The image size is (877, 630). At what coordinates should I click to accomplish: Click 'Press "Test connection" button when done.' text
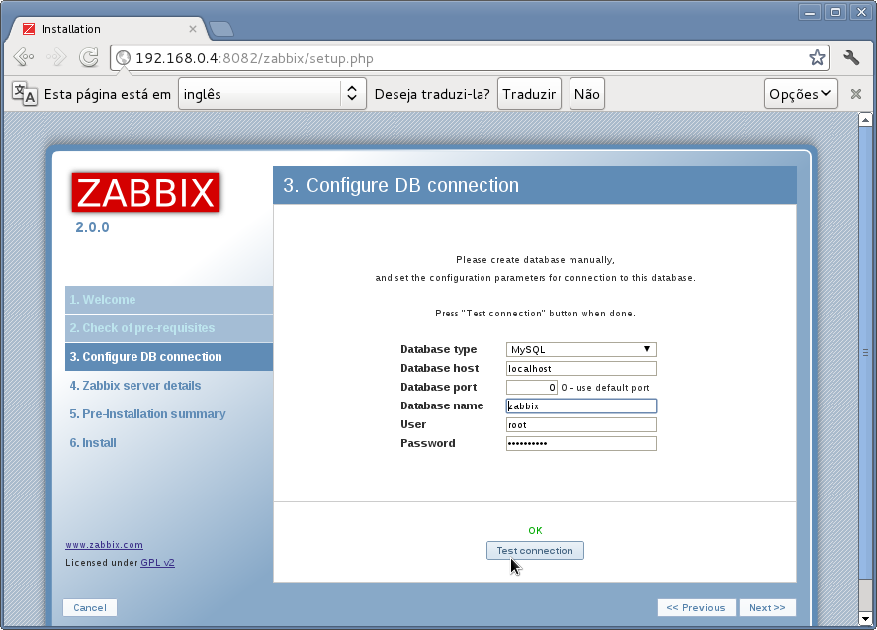[535, 314]
